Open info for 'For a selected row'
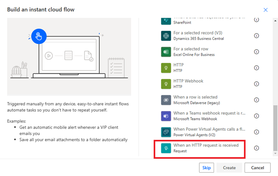The image size is (278, 176). (256, 52)
